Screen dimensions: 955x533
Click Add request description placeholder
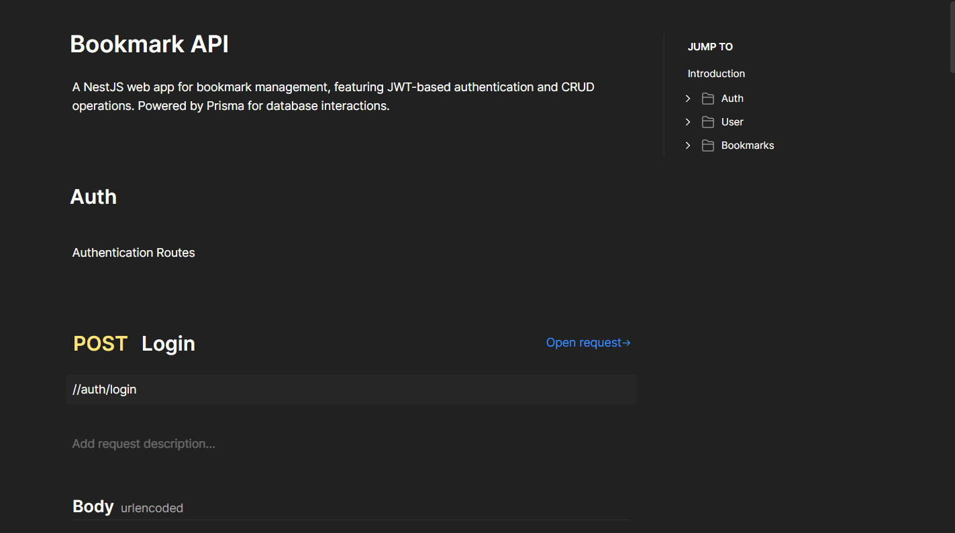[144, 444]
